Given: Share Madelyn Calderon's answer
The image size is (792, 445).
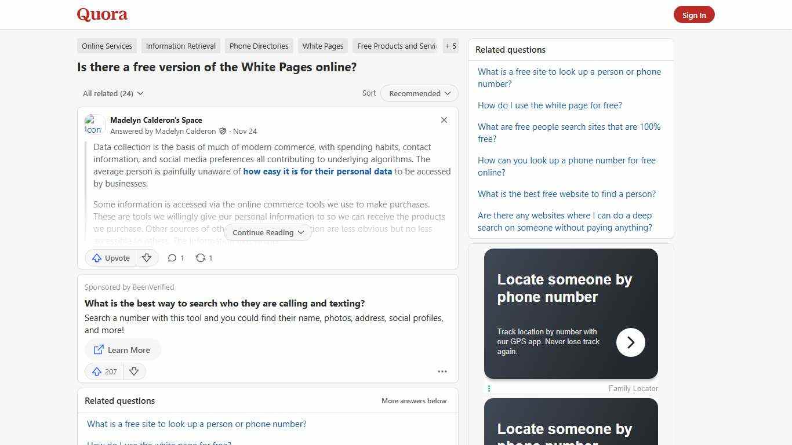Looking at the screenshot, I should [x=204, y=258].
